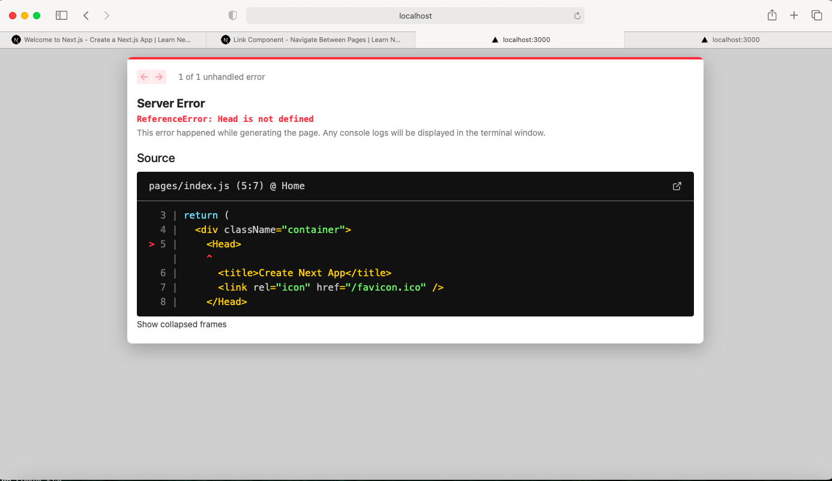This screenshot has width=832, height=481.
Task: Click the title Create Next App code line
Action: click(x=305, y=273)
